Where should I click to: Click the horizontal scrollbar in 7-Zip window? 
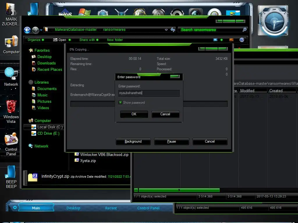coord(179,190)
